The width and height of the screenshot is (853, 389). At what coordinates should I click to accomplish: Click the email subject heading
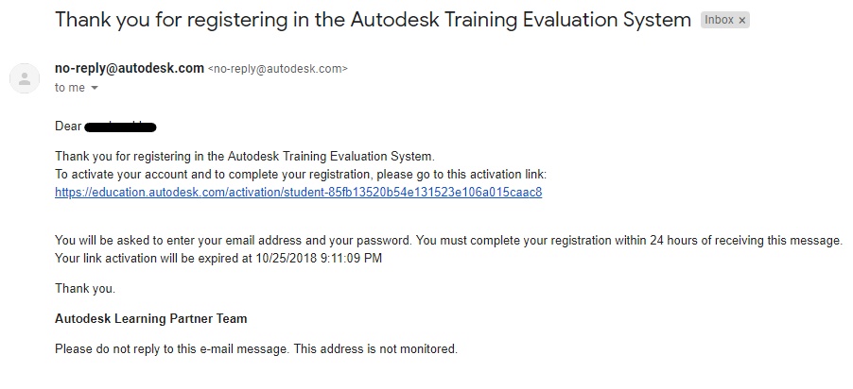coord(373,20)
